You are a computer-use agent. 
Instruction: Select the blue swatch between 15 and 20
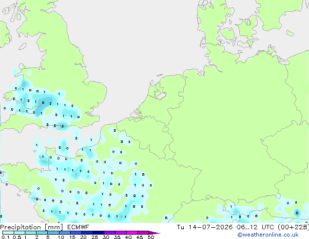coord(76,233)
